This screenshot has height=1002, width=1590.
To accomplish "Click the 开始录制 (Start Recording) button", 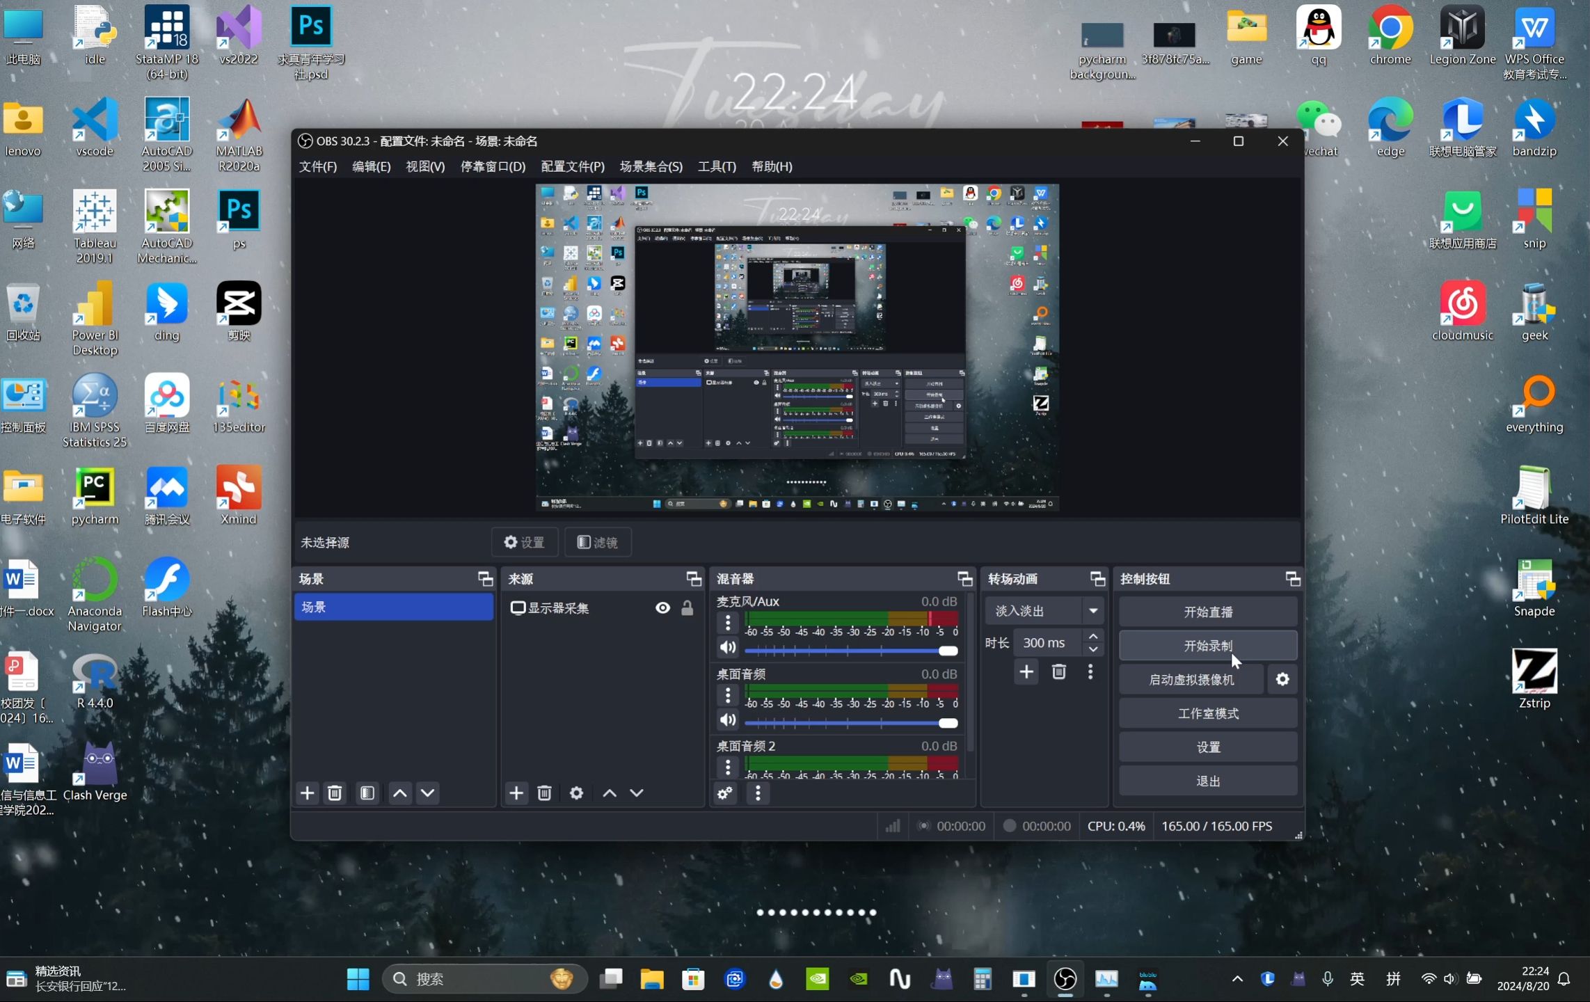I will 1208,645.
